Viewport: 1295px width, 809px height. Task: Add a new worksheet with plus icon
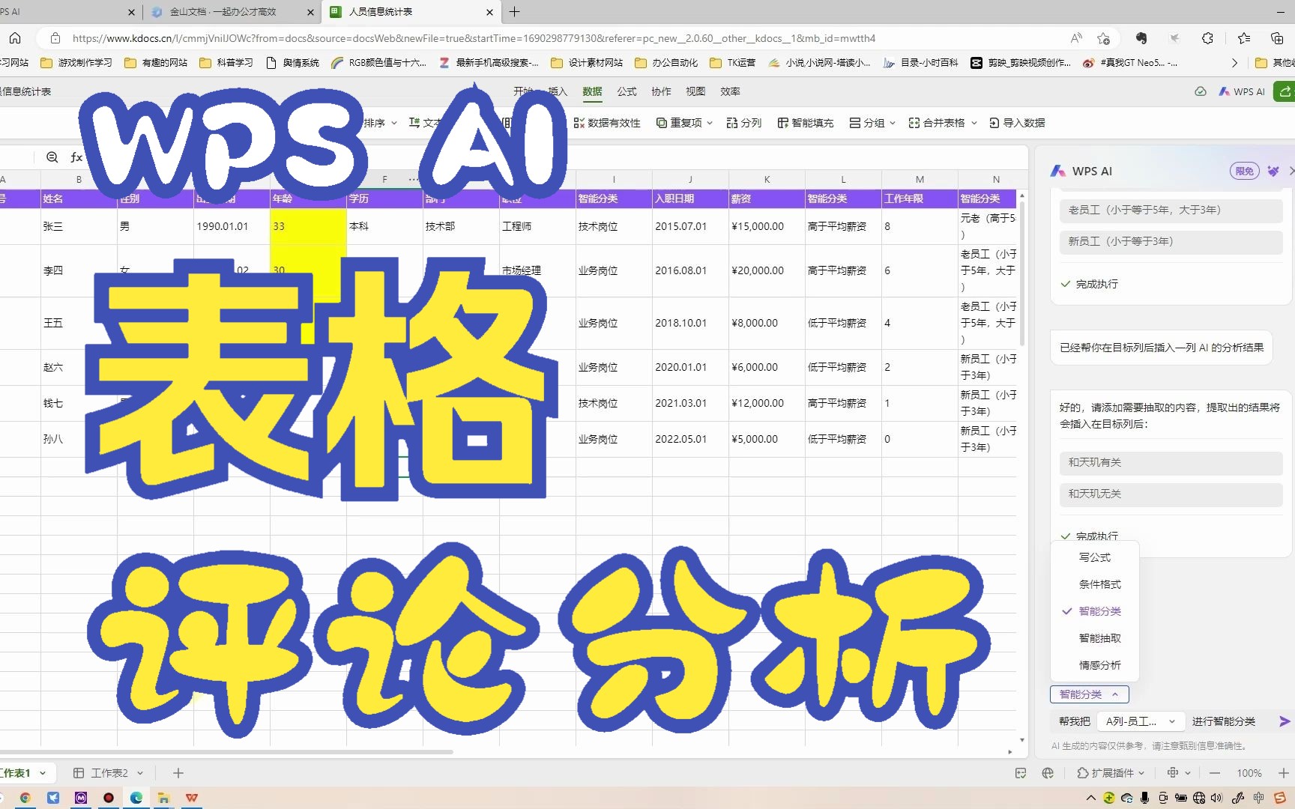tap(178, 773)
